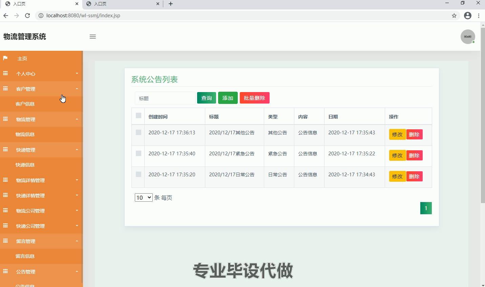
Task: Click the browser address bar URL
Action: point(83,16)
